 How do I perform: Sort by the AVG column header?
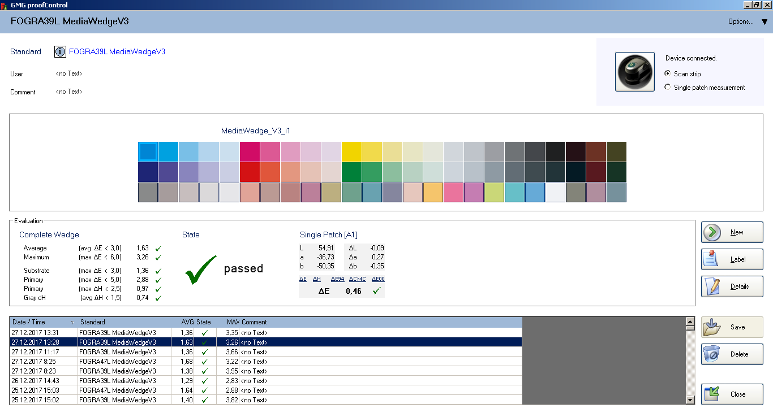tap(182, 322)
